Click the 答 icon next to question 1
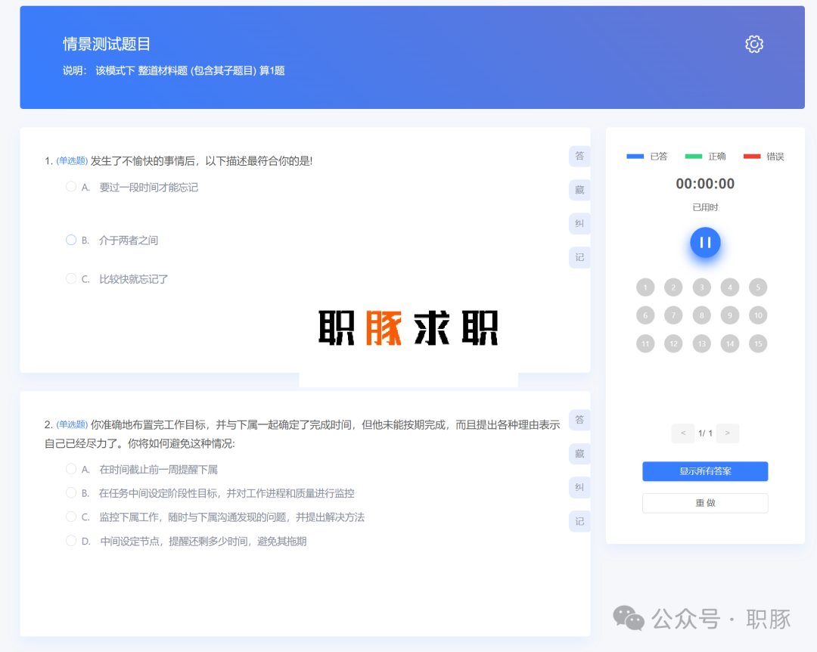 tap(579, 156)
